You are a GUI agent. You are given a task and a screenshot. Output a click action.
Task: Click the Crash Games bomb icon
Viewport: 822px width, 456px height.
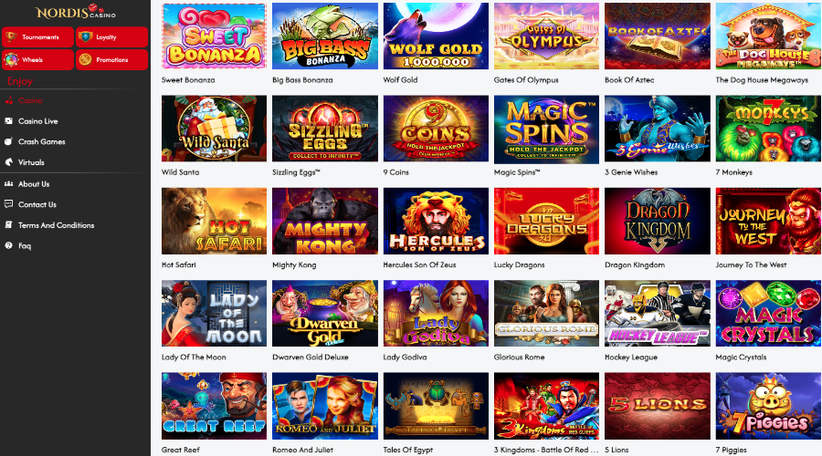(x=8, y=141)
